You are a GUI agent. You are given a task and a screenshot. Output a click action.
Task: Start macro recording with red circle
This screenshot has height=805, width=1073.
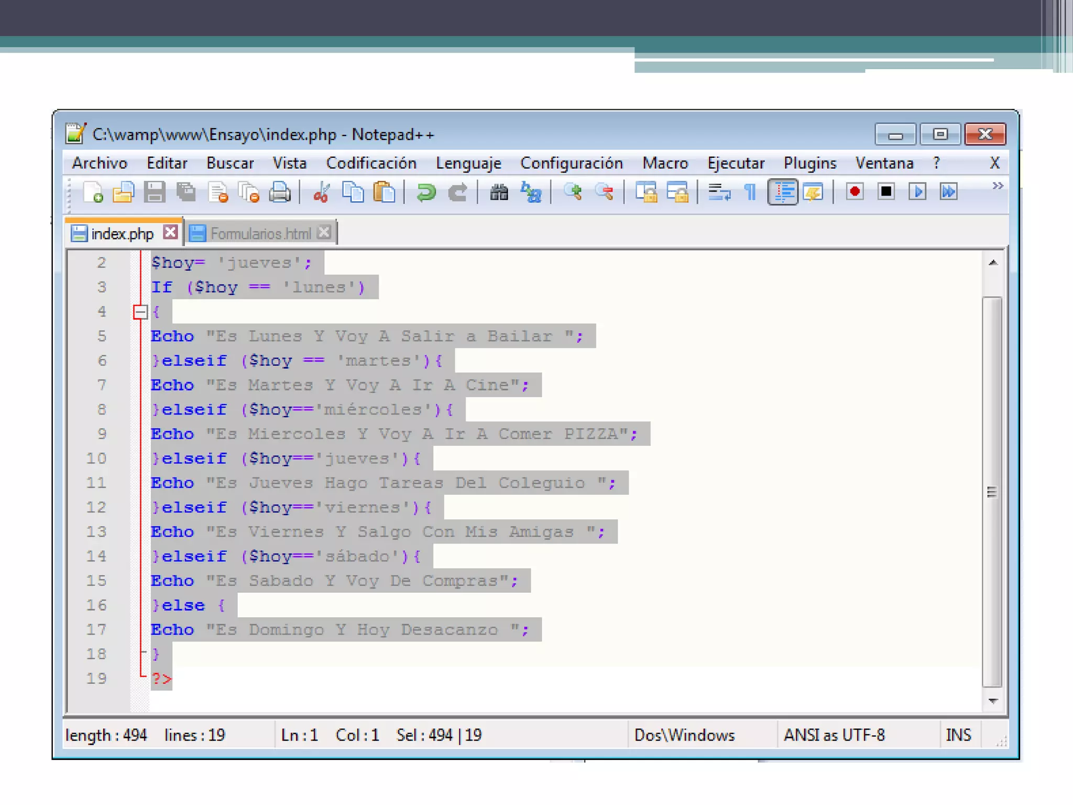[855, 192]
